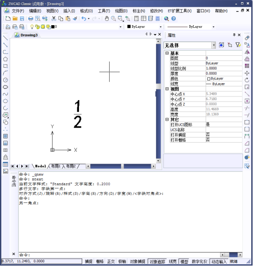This screenshot has height=266, width=253.
Task: Select the Ellipse tool
Action: click(5, 101)
